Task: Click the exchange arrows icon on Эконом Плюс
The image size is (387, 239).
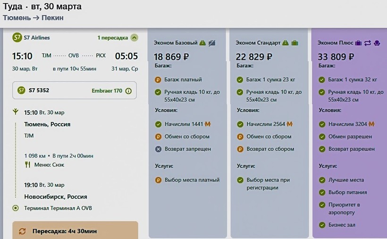Action: pyautogui.click(x=368, y=43)
